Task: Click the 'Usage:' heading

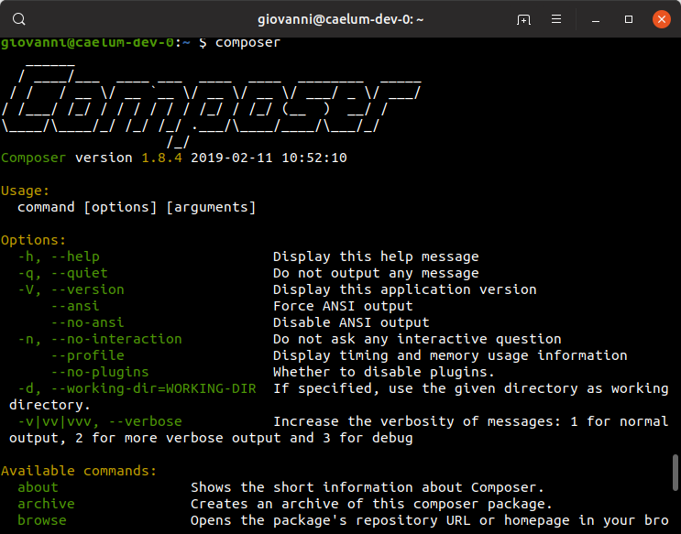Action: pos(25,191)
